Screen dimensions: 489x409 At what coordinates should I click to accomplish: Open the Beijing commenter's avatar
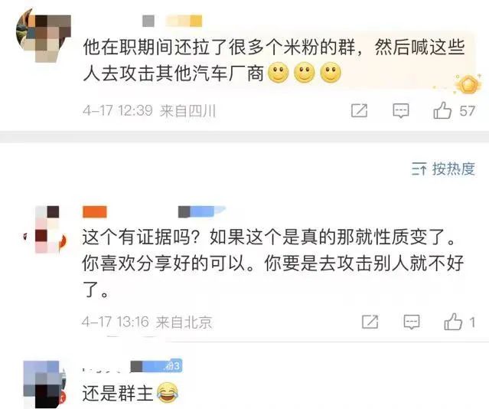coord(46,230)
